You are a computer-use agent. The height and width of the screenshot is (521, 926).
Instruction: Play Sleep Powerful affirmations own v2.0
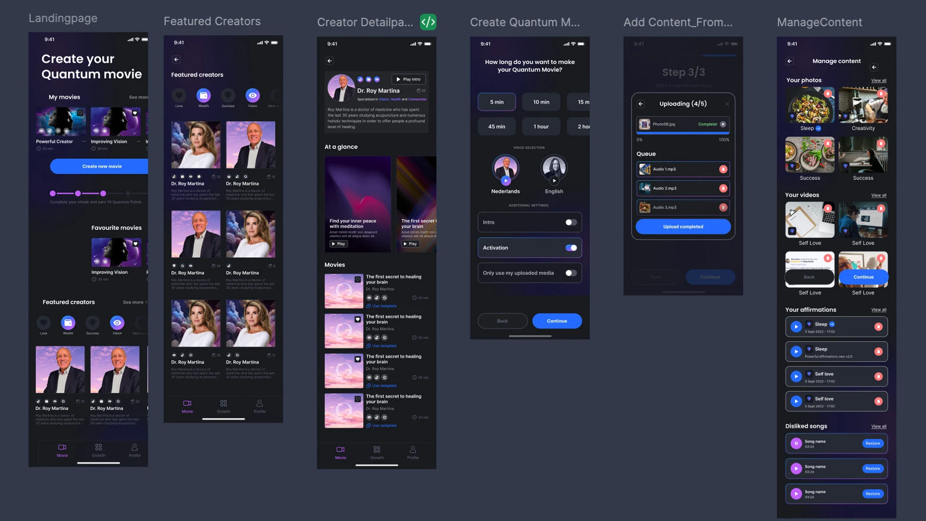pyautogui.click(x=796, y=352)
